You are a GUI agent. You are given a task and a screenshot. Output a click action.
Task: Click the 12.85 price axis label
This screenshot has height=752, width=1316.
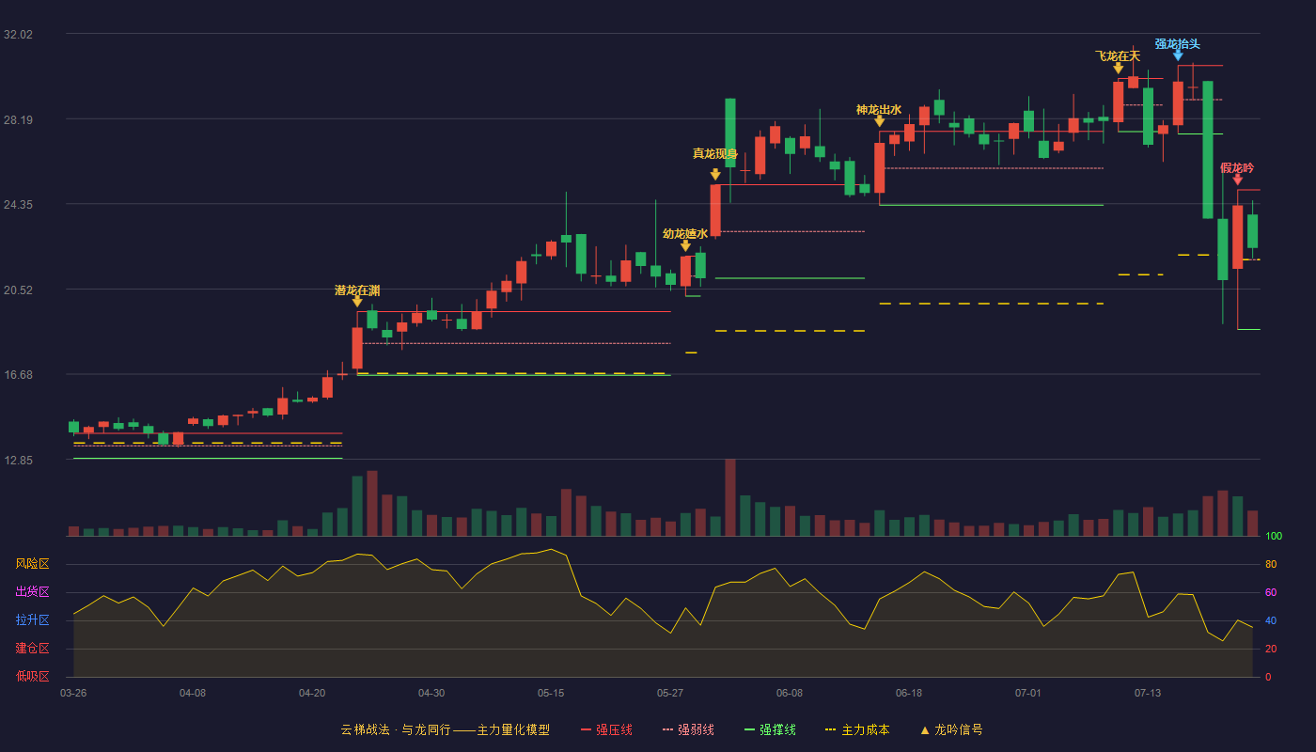[18, 460]
